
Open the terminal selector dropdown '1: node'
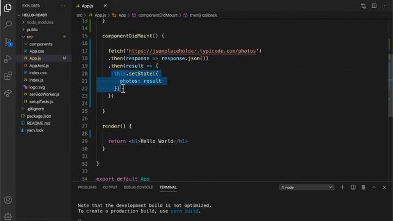(x=306, y=187)
